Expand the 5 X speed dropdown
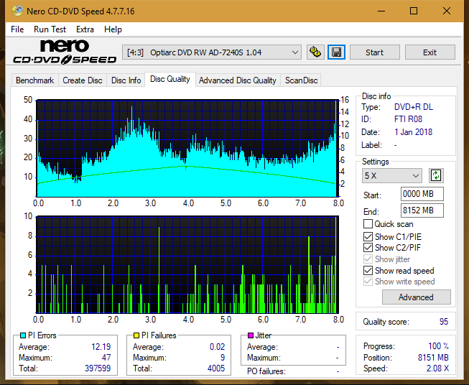469x385 pixels. coord(392,175)
